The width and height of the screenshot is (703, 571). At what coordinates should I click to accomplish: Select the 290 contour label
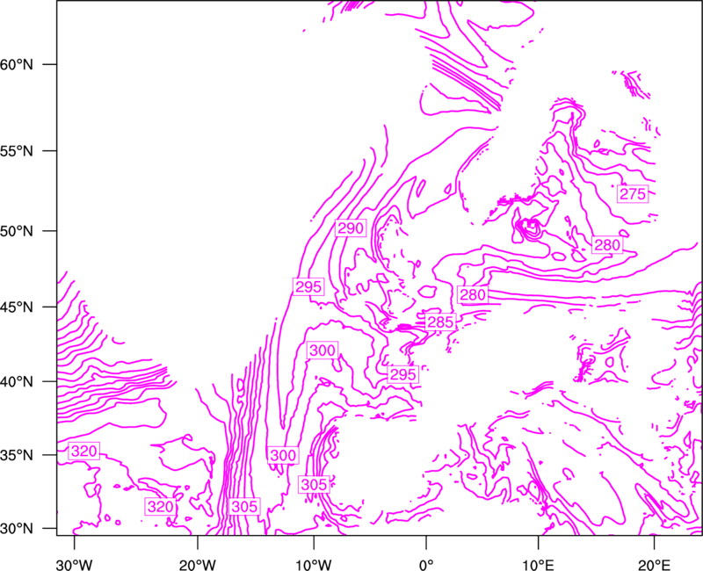tap(351, 228)
